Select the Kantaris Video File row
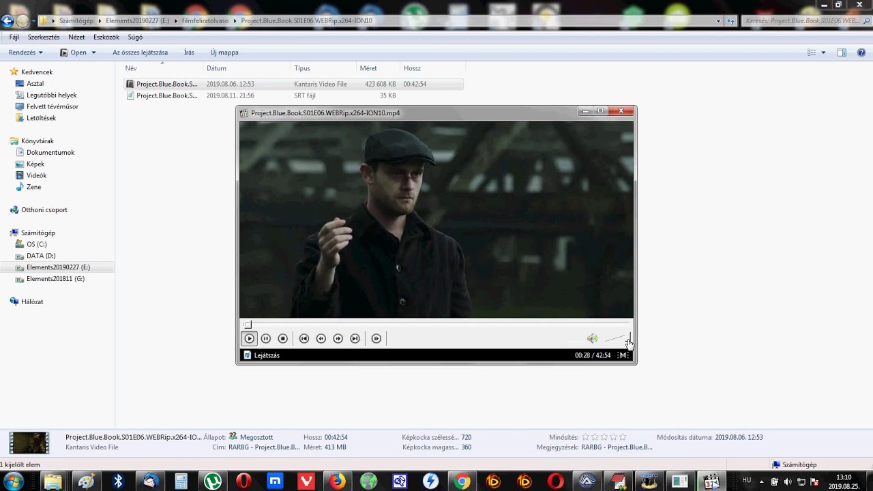 coord(293,84)
